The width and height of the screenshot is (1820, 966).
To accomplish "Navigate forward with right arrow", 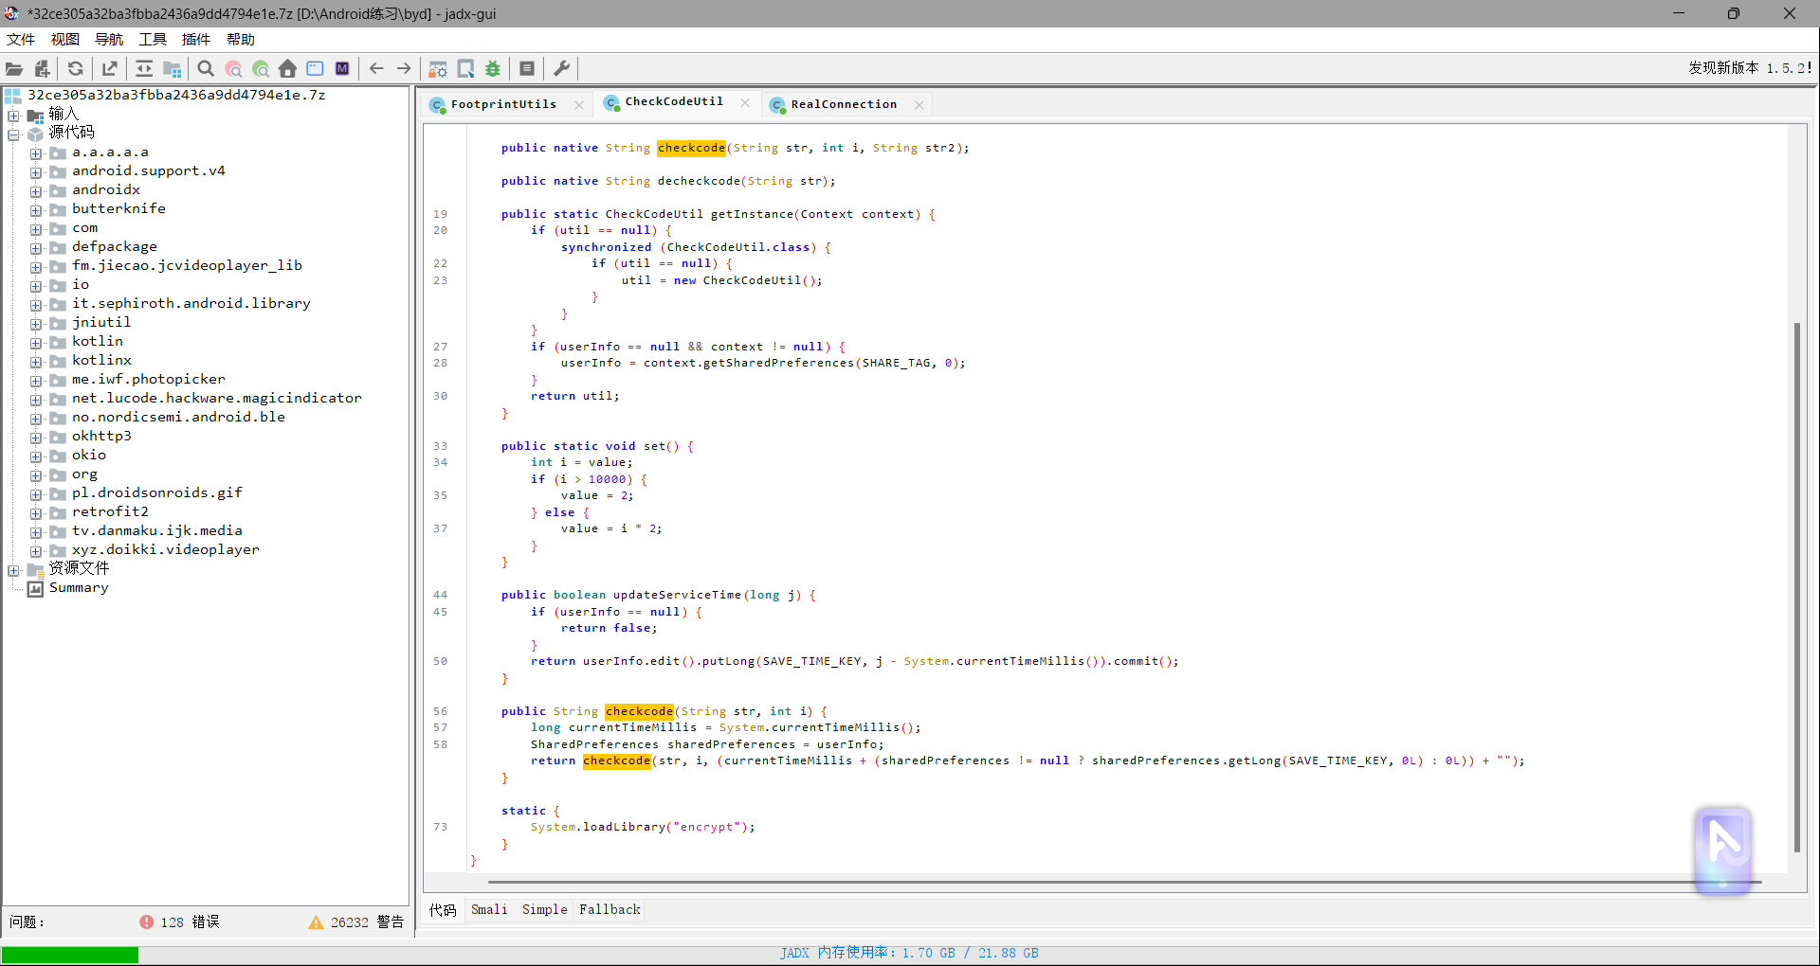I will [x=404, y=68].
